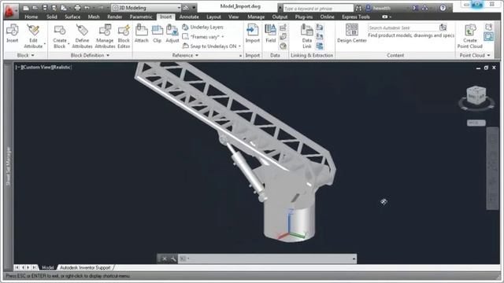
Task: Click the Search Autodesk Seek input field
Action: [403, 28]
